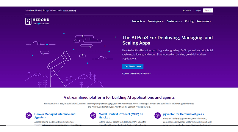
Task: Open the Resources dropdown menu
Action: pyautogui.click(x=204, y=21)
